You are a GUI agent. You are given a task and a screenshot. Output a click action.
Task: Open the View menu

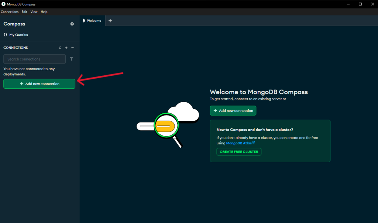click(x=34, y=12)
